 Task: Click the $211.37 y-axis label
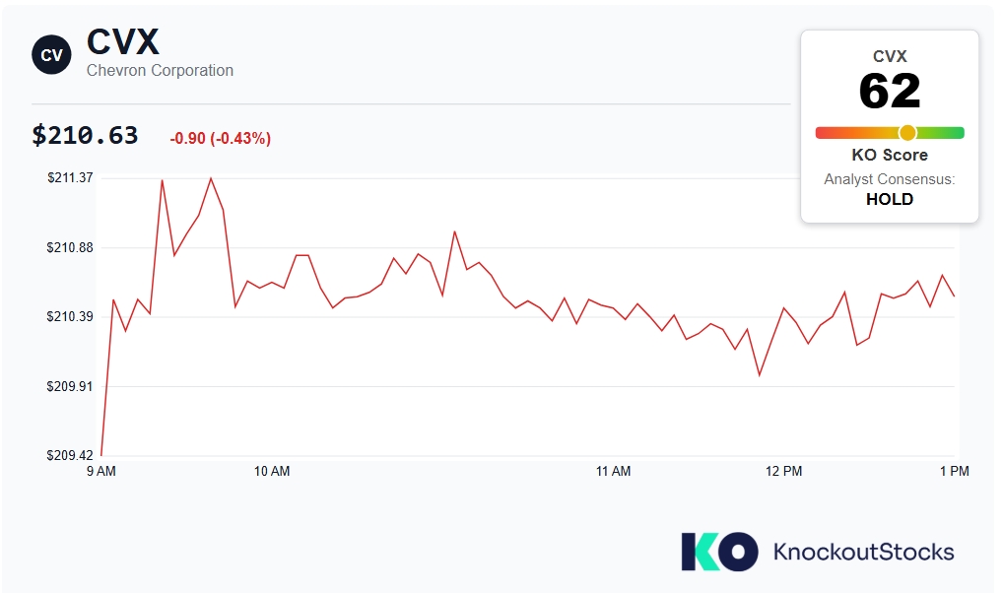(70, 178)
